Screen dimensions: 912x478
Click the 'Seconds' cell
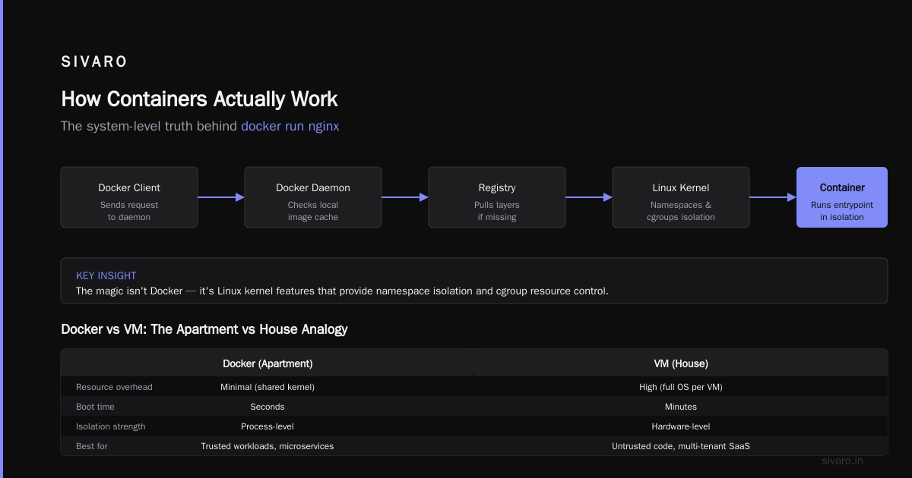(x=268, y=407)
